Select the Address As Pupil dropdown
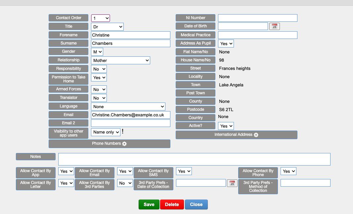Image resolution: width=353 pixels, height=214 pixels. click(x=226, y=44)
